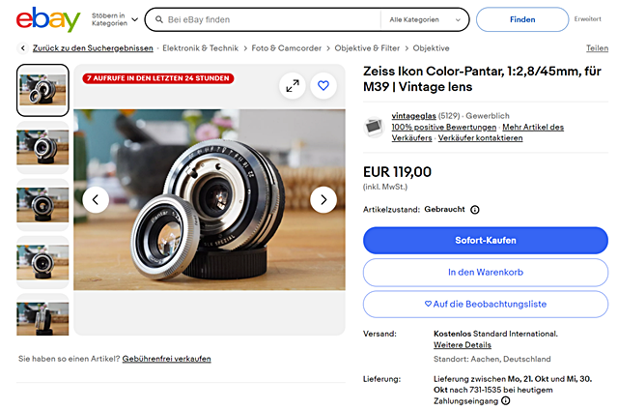Open the Objektive & Filter breadcrumb
The image size is (618, 410).
point(367,48)
